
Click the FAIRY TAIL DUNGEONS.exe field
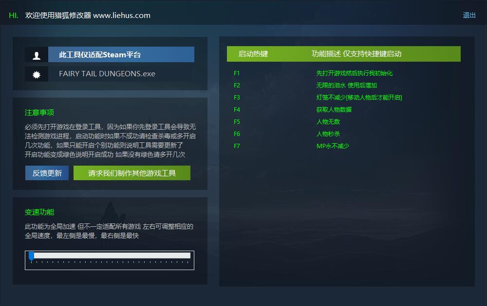coord(121,74)
